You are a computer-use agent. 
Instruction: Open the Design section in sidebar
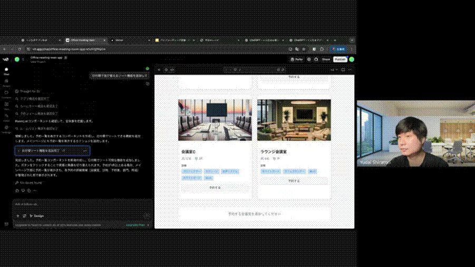[x=6, y=83]
